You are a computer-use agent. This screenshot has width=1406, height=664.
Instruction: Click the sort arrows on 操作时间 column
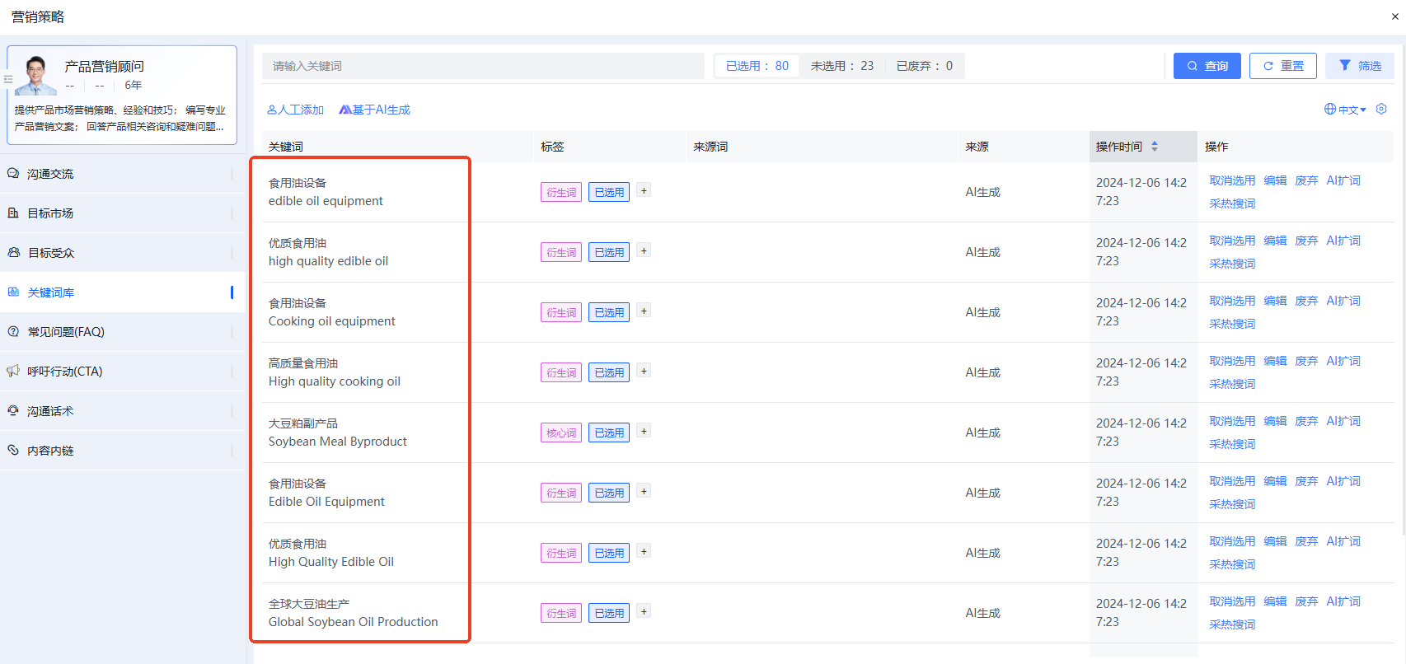tap(1155, 147)
